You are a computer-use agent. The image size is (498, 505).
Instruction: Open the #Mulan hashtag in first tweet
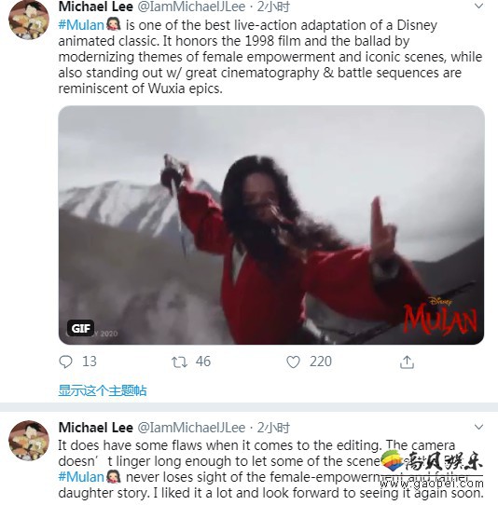(81, 25)
